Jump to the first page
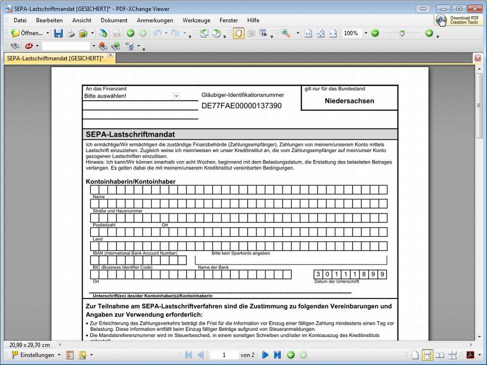Image resolution: width=487 pixels, height=365 pixels. 188,355
